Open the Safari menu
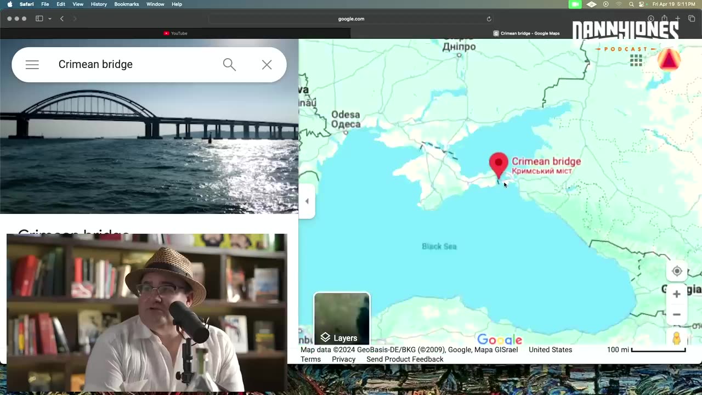The height and width of the screenshot is (395, 702). pyautogui.click(x=26, y=4)
